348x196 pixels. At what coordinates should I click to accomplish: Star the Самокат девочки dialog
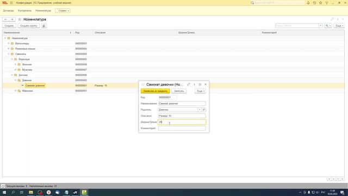tap(143, 84)
